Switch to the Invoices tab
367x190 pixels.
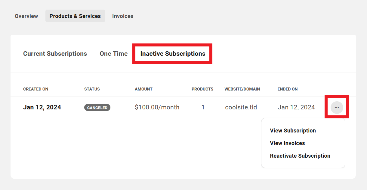click(123, 16)
